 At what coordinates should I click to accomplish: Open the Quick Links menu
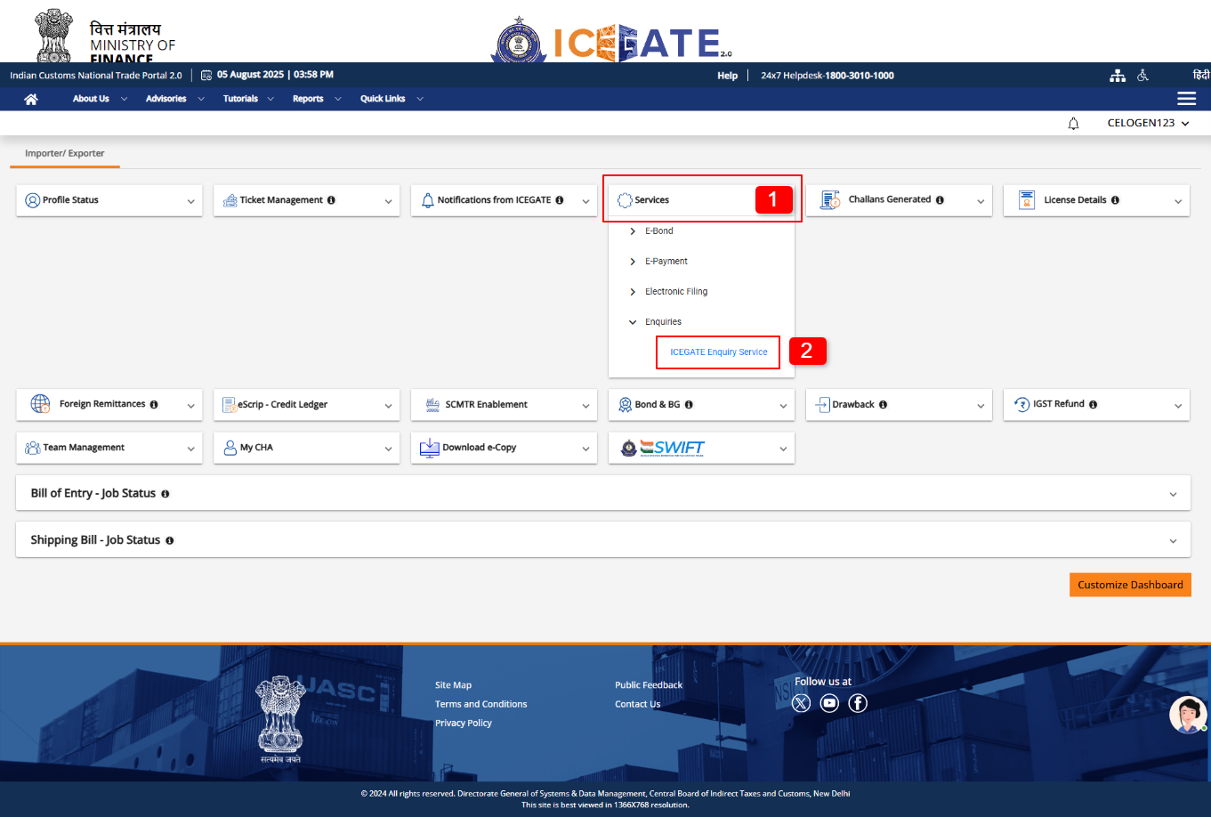(392, 99)
